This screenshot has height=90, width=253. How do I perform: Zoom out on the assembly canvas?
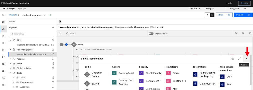[243, 33]
